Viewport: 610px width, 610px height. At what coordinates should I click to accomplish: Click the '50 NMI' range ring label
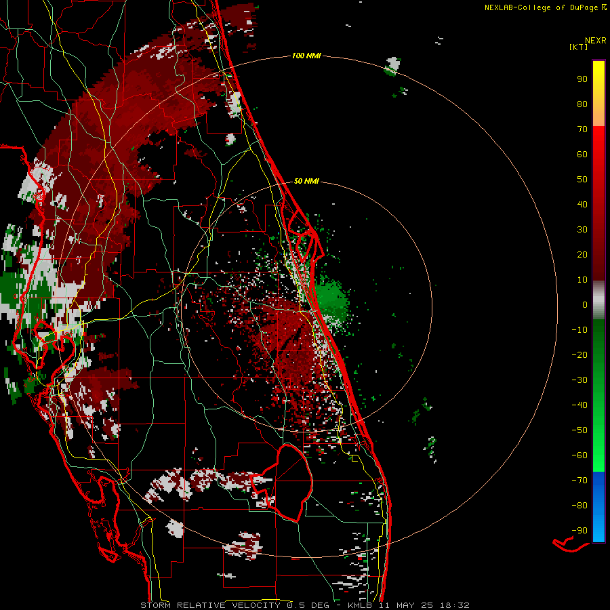tap(306, 181)
